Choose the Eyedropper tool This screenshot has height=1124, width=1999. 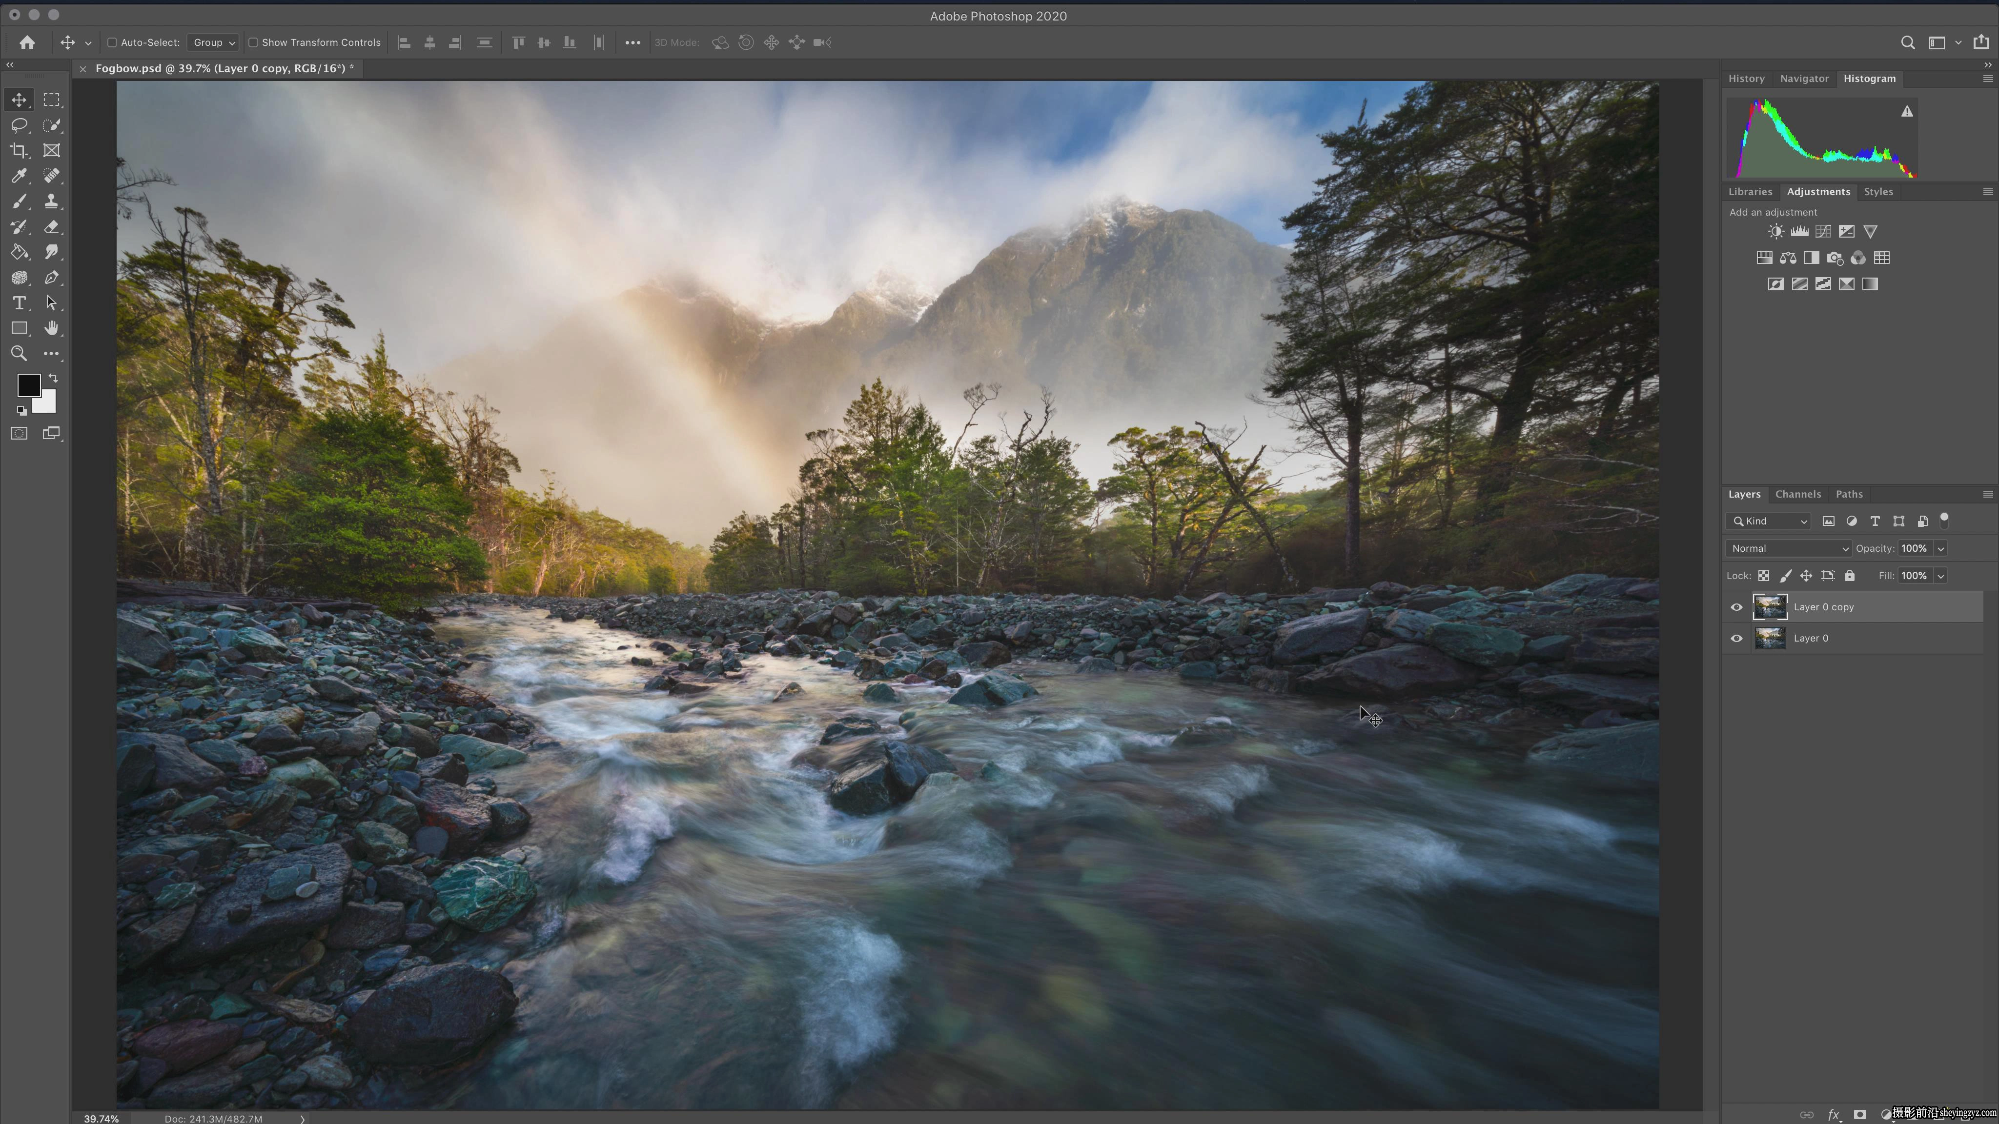click(20, 176)
